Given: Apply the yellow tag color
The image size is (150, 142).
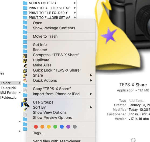Looking at the screenshot, I should point(49,127).
